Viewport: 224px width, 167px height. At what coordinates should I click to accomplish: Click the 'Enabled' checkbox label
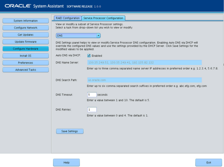coord(97,56)
